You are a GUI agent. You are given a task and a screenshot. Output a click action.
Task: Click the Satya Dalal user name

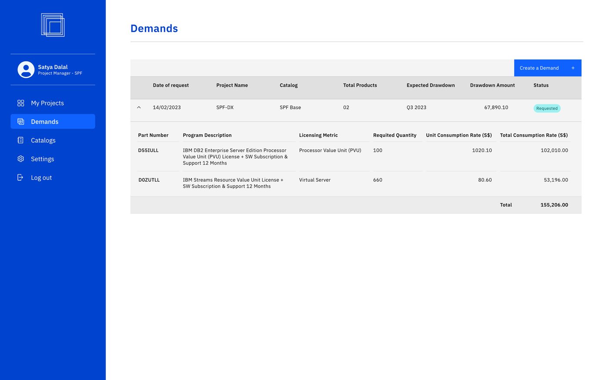coord(53,67)
